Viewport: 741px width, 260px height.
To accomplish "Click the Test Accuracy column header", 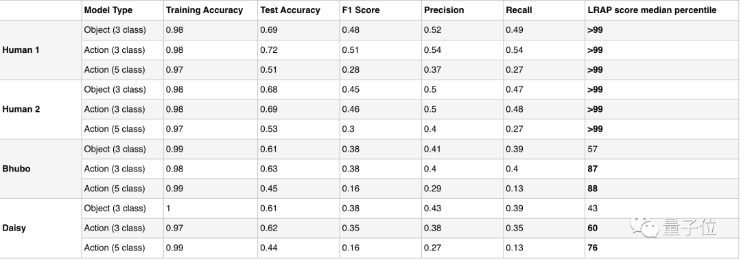I will pos(290,10).
